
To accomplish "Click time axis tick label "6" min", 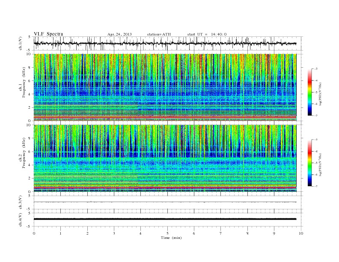I will [x=194, y=233].
